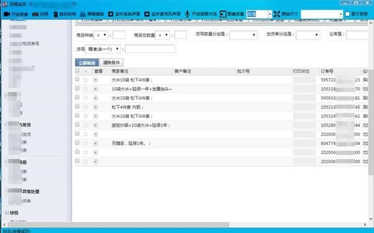374x233 pixels.
Task: Click the 商品种类 value input field
Action: 119,35
